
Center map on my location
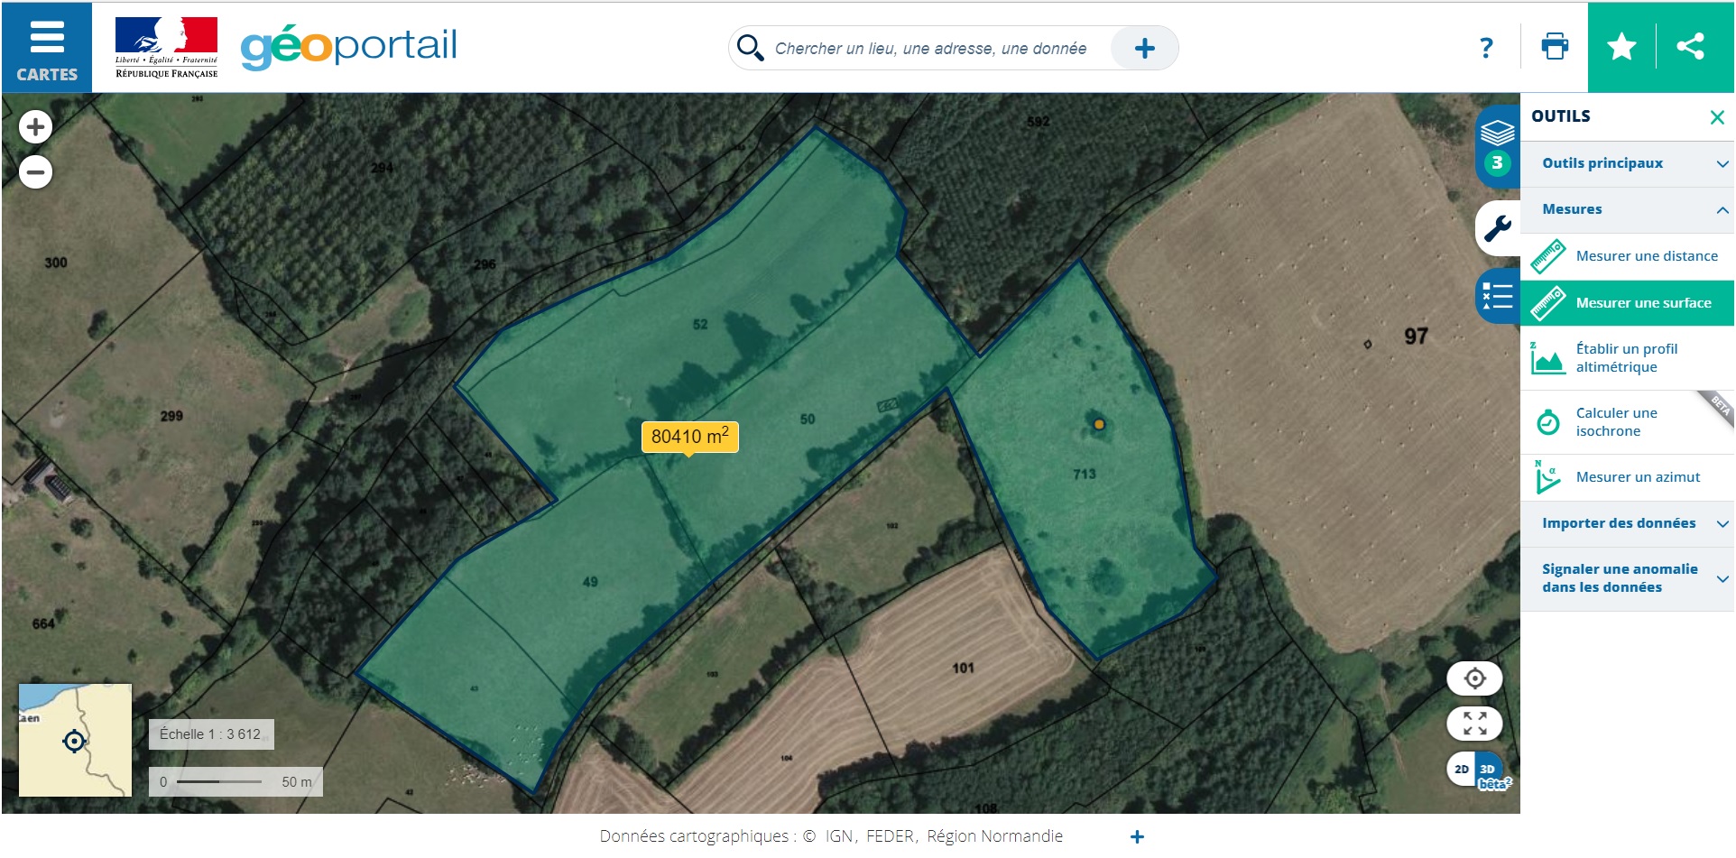[1474, 678]
